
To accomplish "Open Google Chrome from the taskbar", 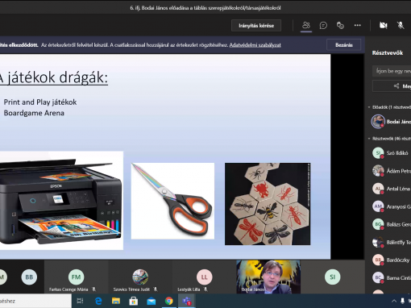I will point(169,301).
